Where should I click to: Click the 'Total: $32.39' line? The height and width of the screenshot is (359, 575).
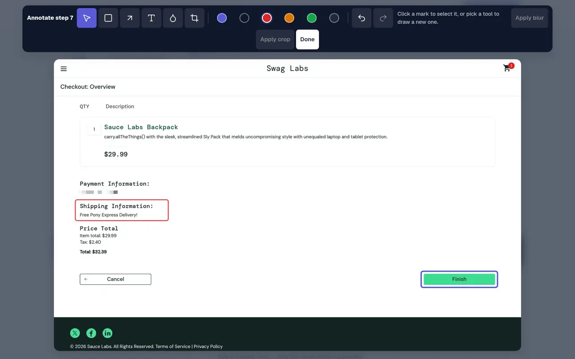(x=93, y=252)
